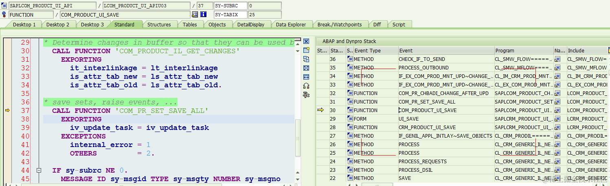
Task: Select PROCESS_DSIL event in stack row 23
Action: [x=415, y=170]
